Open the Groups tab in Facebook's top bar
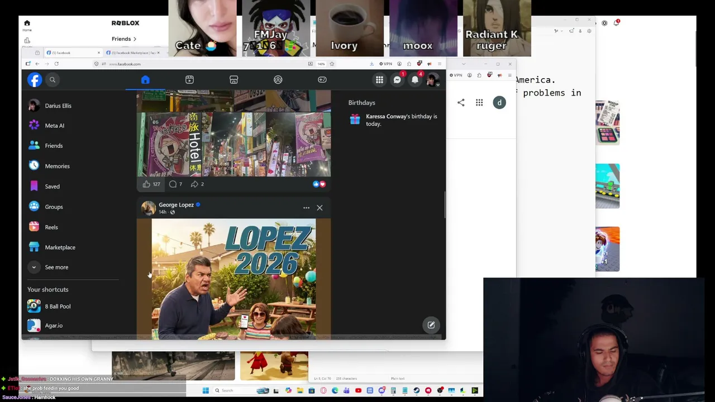Screen dimensions: 715x402 (x=278, y=80)
